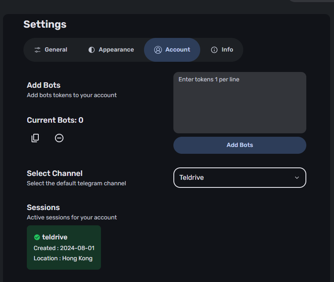Click the Add Bots button

[239, 145]
